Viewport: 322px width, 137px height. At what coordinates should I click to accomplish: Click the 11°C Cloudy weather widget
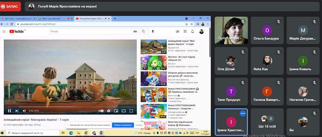pyautogui.click(x=142, y=133)
